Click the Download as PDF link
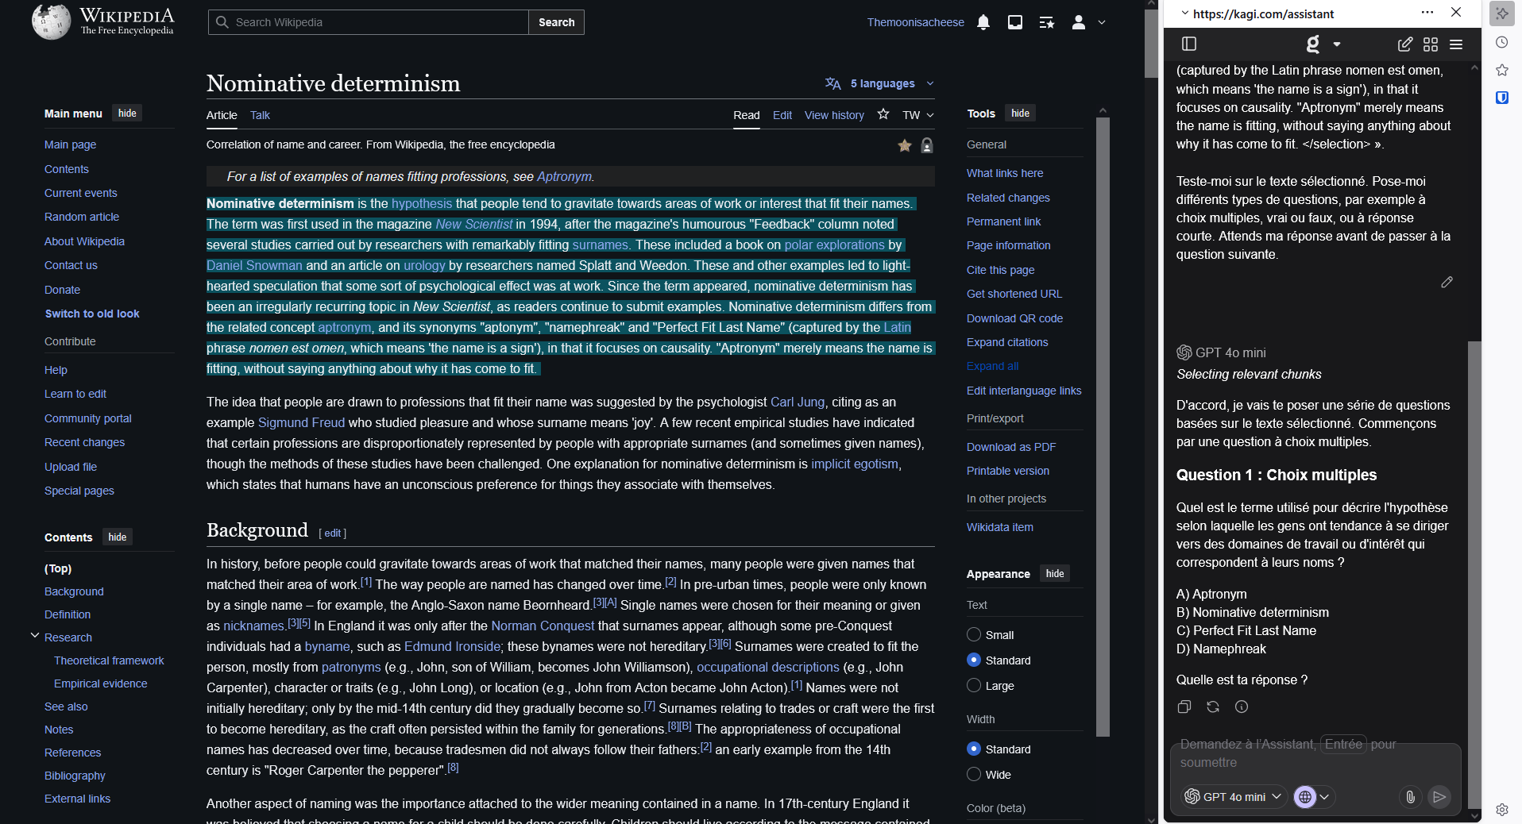The image size is (1522, 824). pyautogui.click(x=1010, y=447)
